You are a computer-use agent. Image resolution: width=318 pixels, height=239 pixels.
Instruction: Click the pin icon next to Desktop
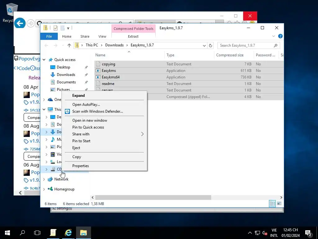86,67
